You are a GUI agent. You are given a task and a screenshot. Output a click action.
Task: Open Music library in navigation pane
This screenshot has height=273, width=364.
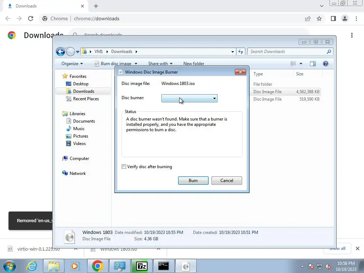[x=79, y=129]
